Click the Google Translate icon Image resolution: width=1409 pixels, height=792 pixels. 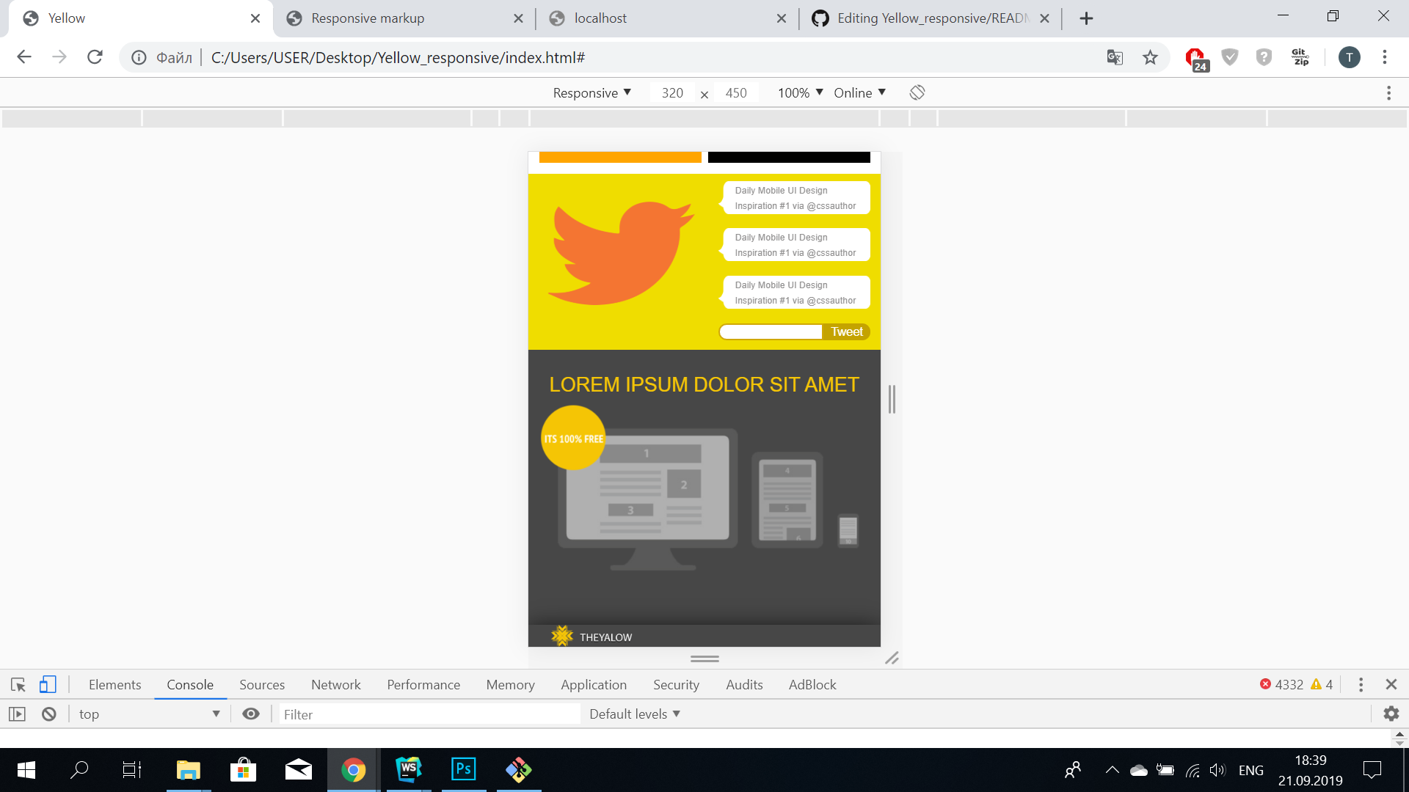point(1115,57)
